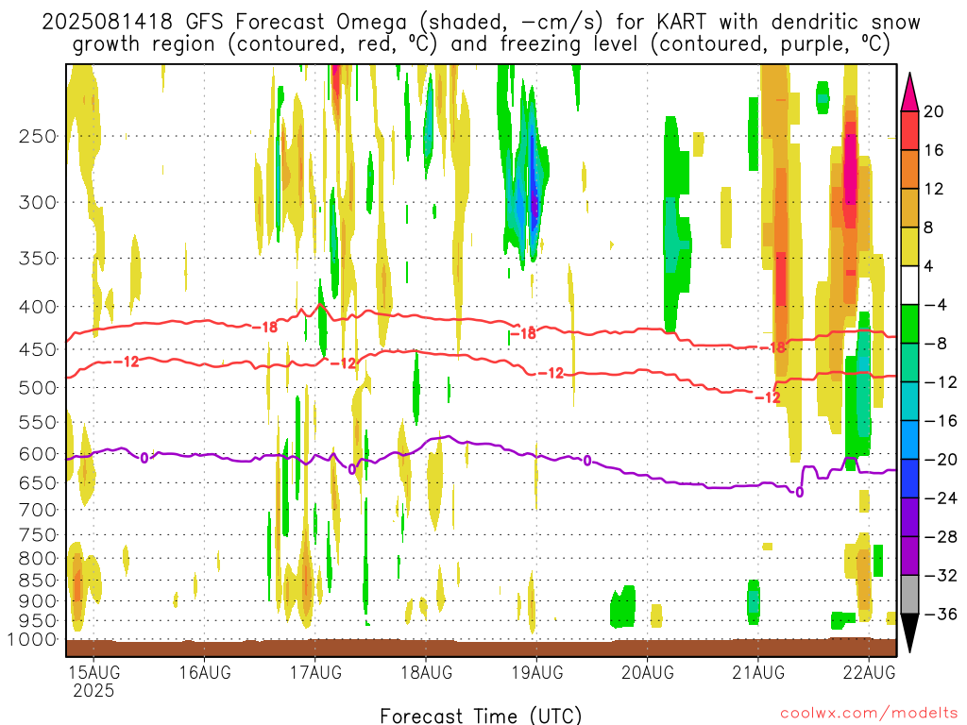
Task: Select the 17AUG date label
Action: coord(315,672)
